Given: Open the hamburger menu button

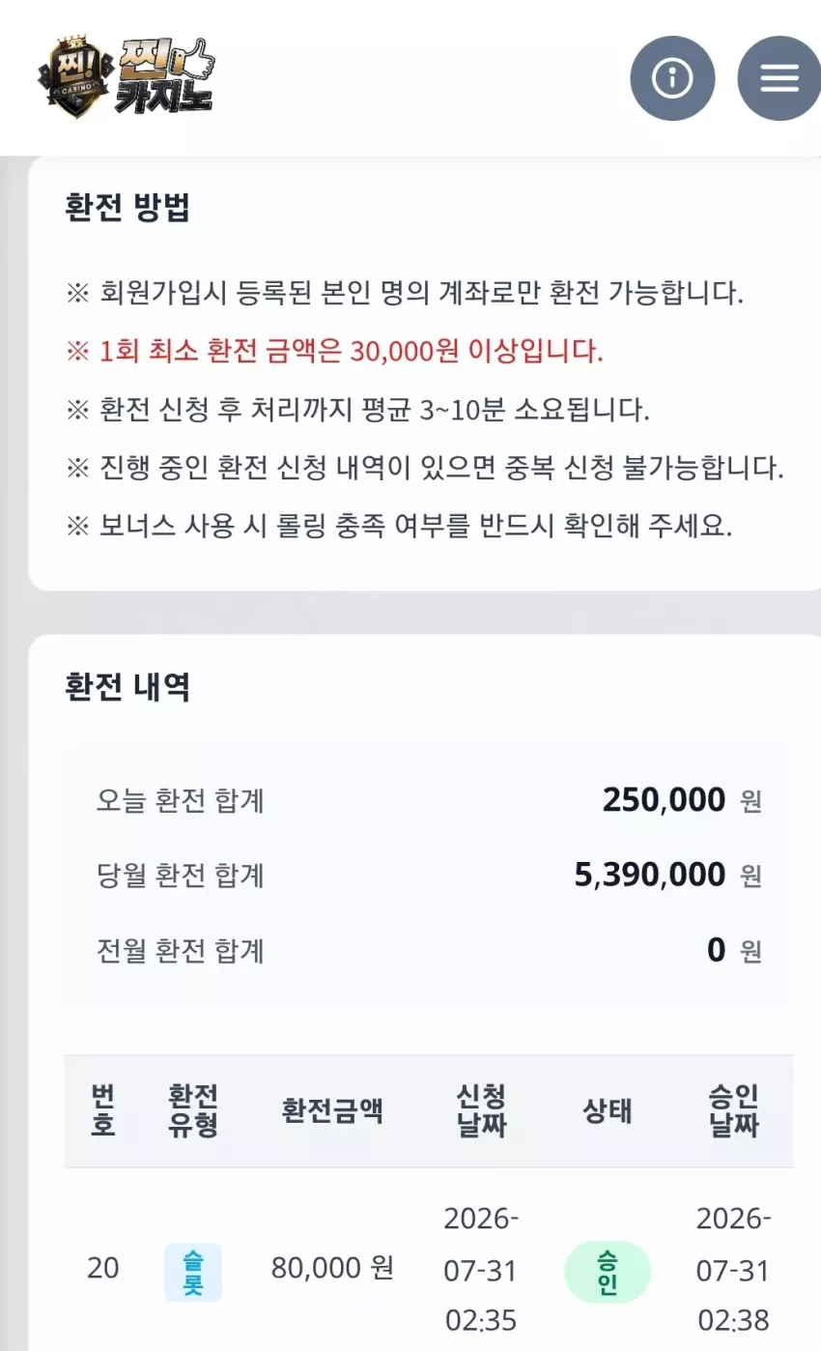Looking at the screenshot, I should 779,78.
